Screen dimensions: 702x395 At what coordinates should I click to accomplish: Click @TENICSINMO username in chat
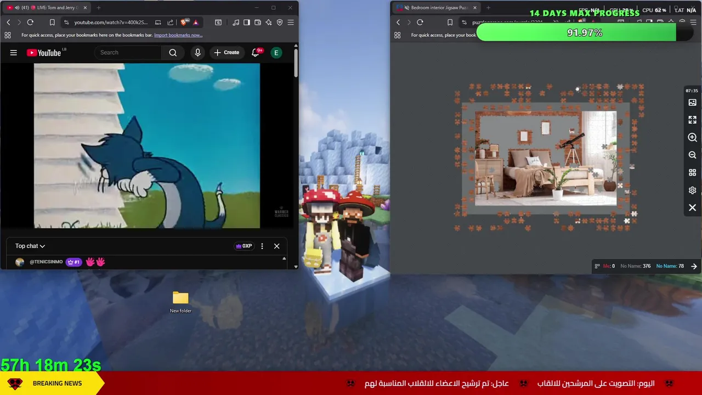(x=46, y=262)
